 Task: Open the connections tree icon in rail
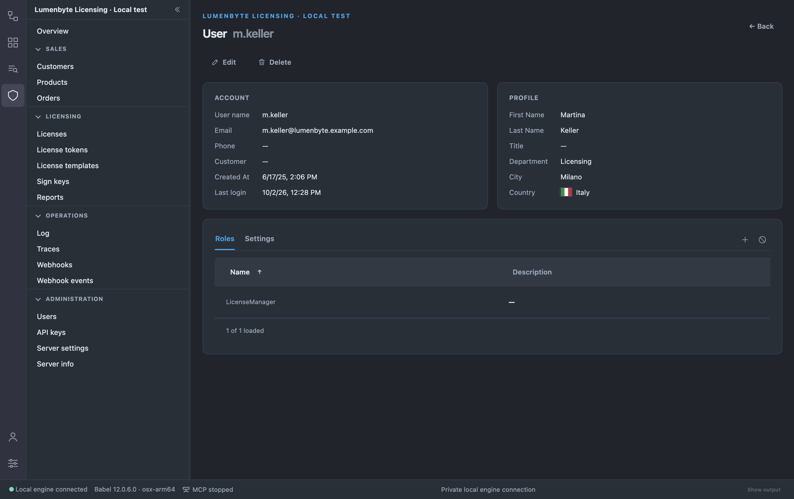click(x=13, y=16)
